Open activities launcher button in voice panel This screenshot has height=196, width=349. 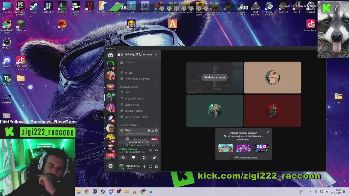(x=144, y=157)
